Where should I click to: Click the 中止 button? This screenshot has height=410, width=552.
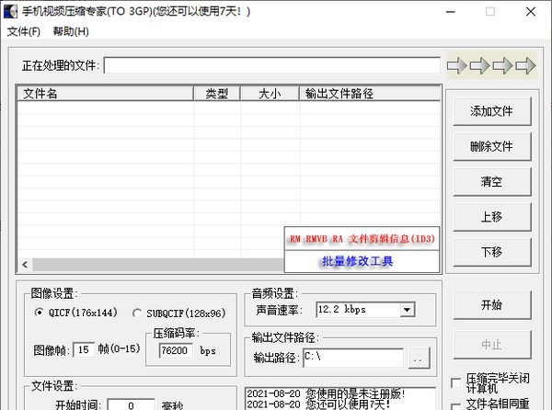point(492,345)
